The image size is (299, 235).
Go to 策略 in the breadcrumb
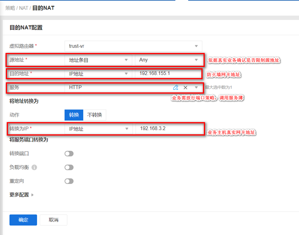tap(10, 8)
